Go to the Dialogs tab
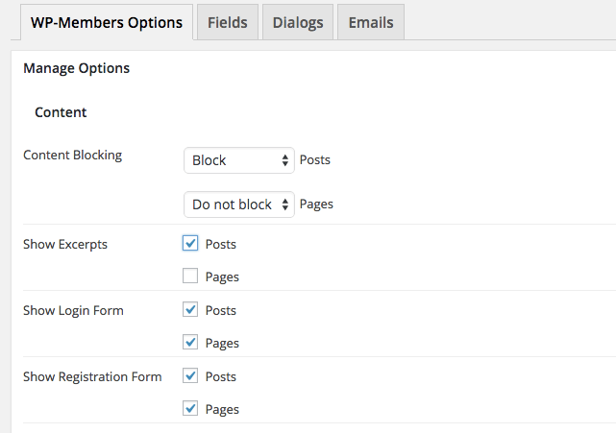The image size is (616, 433). 297,22
